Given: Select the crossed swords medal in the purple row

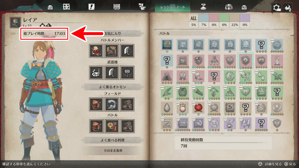Looking at the screenshot, I should [230, 123].
